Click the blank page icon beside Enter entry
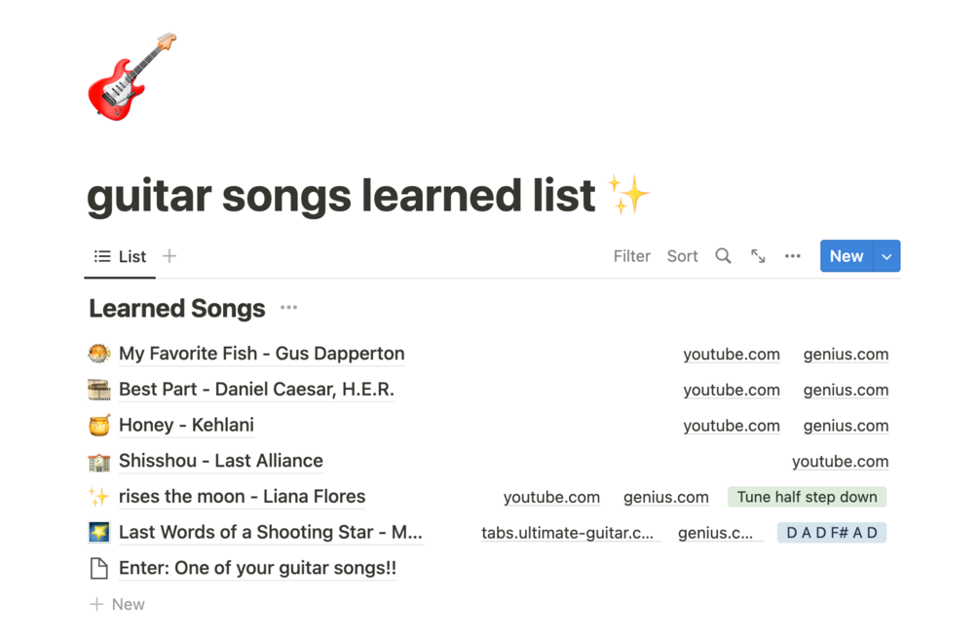Screen dimensions: 979x641 98,568
